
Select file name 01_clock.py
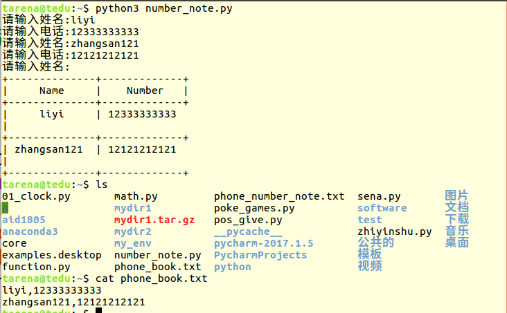[x=36, y=196]
